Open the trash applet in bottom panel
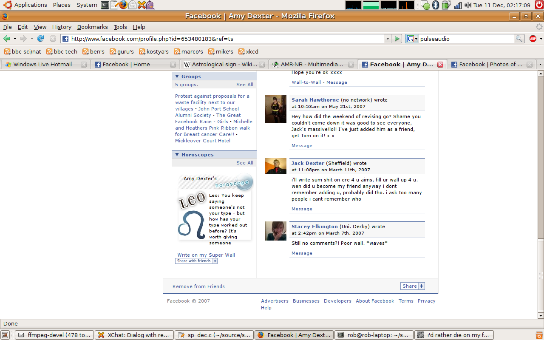This screenshot has width=544, height=340. pyautogui.click(x=539, y=335)
